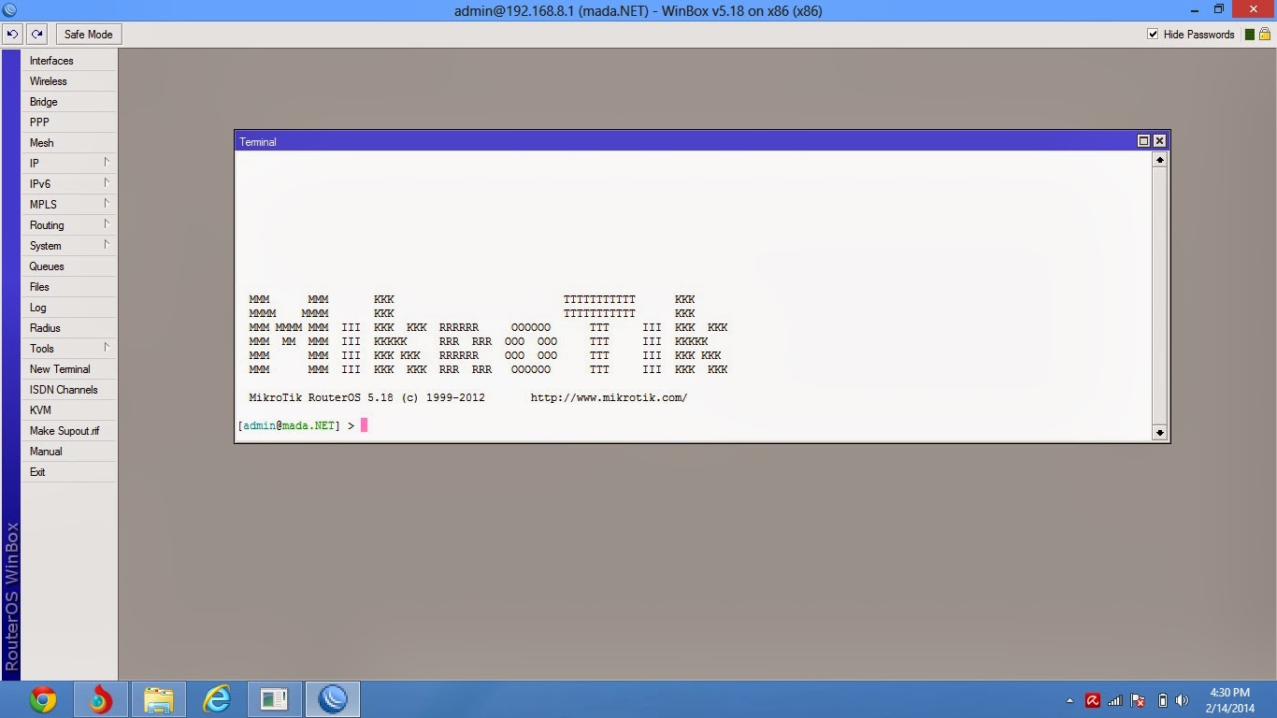Click the padlock security icon

click(x=1265, y=35)
